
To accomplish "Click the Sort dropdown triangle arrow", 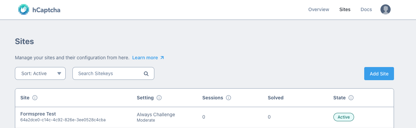I will tap(59, 73).
